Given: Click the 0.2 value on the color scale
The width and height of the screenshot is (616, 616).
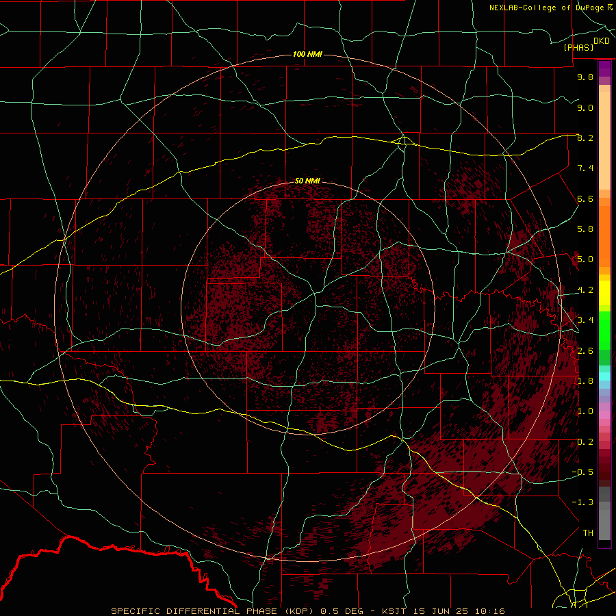Looking at the screenshot, I should [x=585, y=442].
